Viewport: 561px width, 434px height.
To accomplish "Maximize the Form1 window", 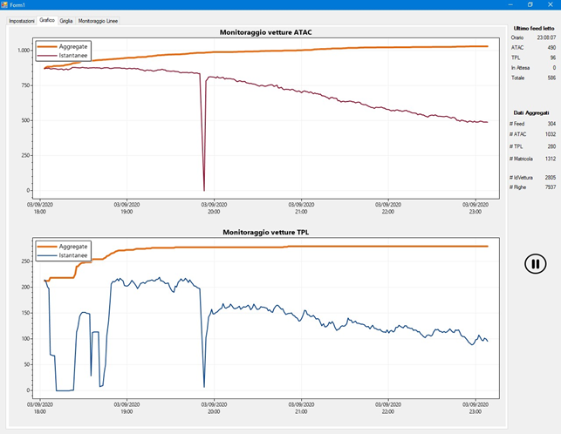I will (530, 4).
